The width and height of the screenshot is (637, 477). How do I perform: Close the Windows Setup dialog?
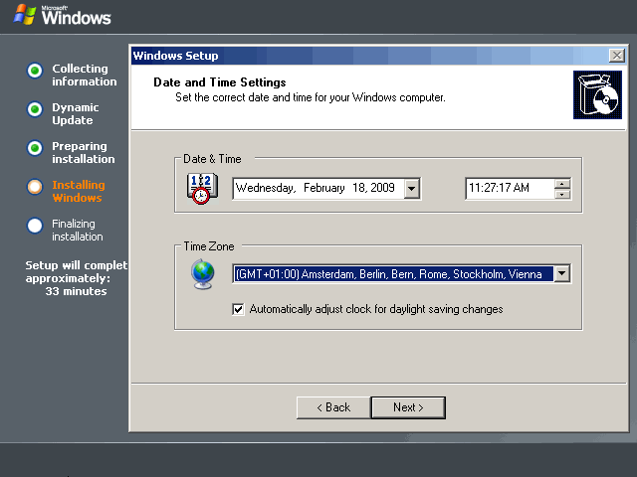click(x=617, y=56)
